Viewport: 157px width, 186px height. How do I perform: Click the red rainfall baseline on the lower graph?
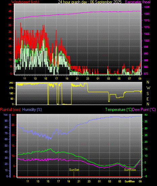(x=79, y=177)
